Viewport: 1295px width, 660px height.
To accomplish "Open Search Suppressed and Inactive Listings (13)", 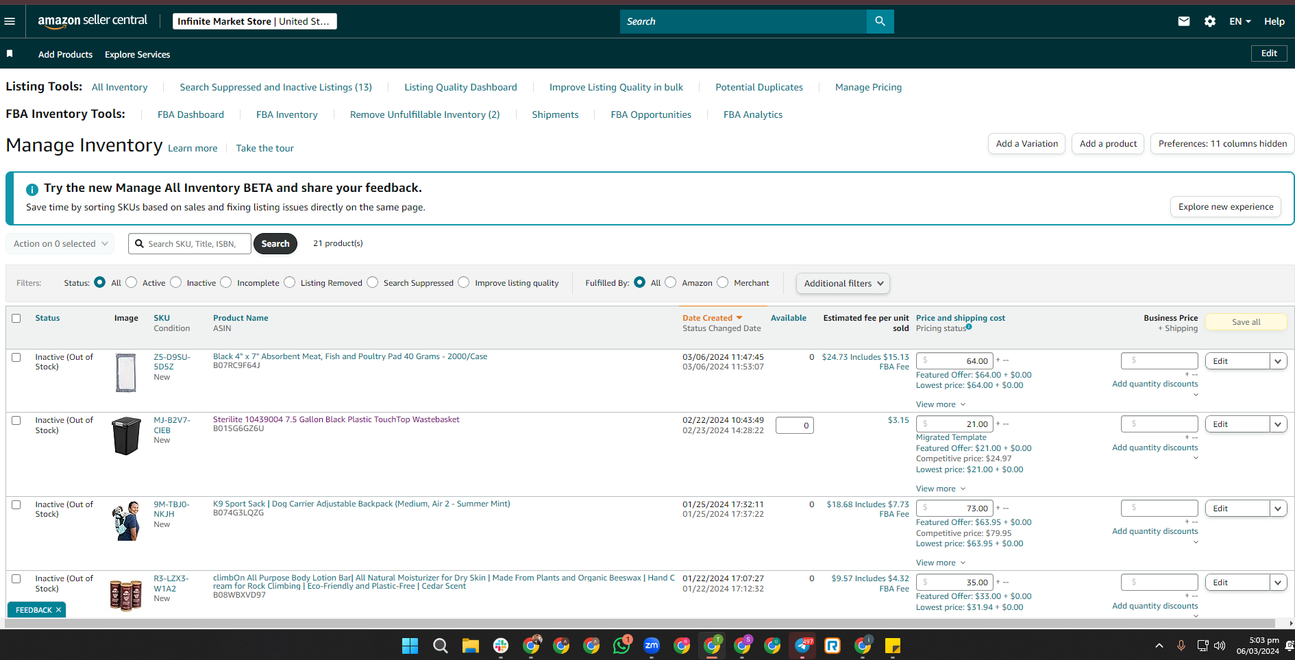I will pyautogui.click(x=276, y=87).
